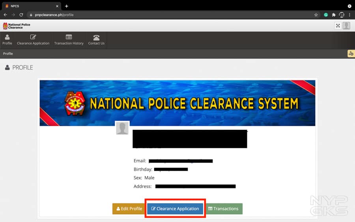Viewport: 355px width, 222px height.
Task: Bookmark this page with the star icon
Action: 316,15
